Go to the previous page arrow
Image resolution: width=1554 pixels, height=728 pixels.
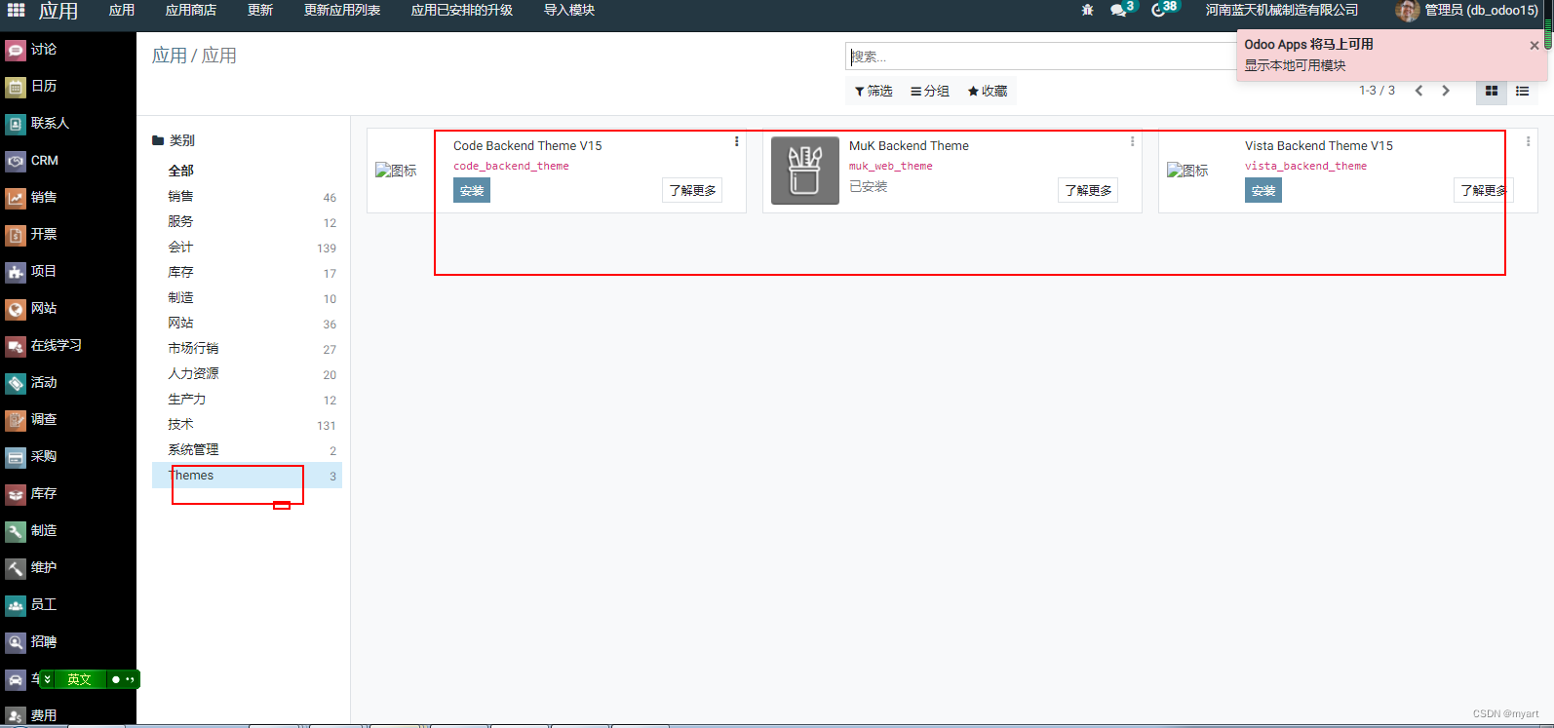tap(1418, 91)
